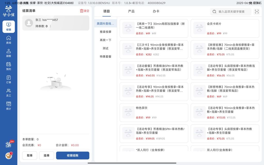264x165 pixels.
Task: Open the 预约 appointments icon in sidebar
Action: [9, 66]
